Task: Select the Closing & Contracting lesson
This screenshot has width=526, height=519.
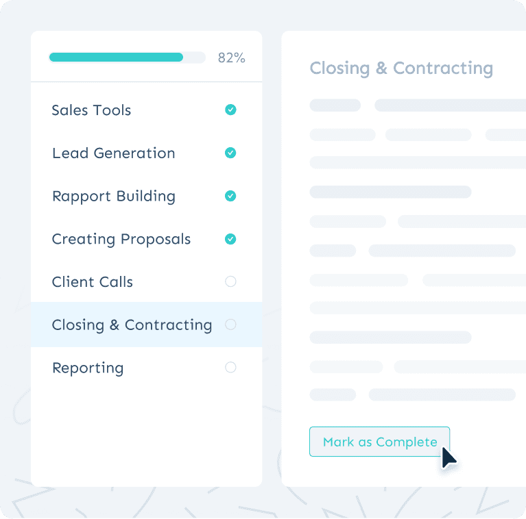Action: [x=132, y=325]
